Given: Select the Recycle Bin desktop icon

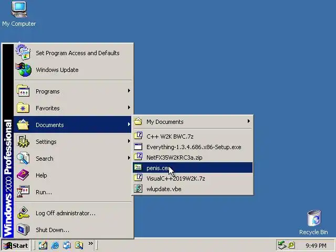Looking at the screenshot, I should tap(313, 222).
